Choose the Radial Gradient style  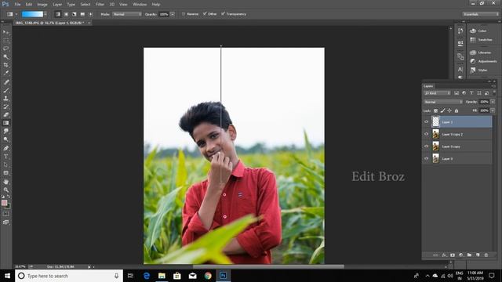pyautogui.click(x=66, y=14)
